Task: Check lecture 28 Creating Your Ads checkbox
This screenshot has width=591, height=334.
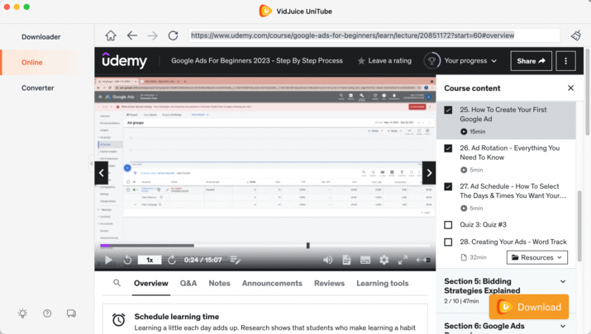Action: point(448,242)
